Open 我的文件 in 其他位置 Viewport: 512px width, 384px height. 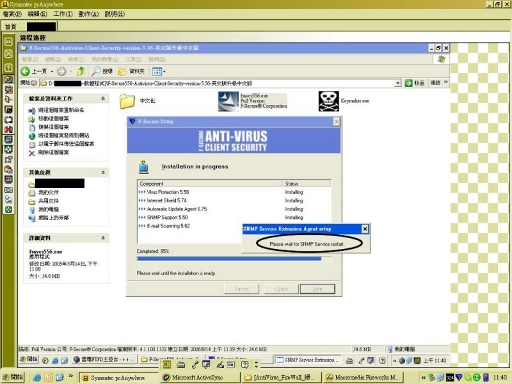coord(49,193)
